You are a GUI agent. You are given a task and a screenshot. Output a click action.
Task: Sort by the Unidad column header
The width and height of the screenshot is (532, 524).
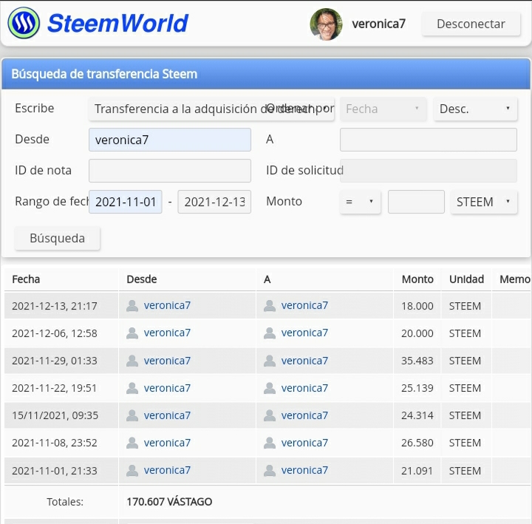coord(466,279)
